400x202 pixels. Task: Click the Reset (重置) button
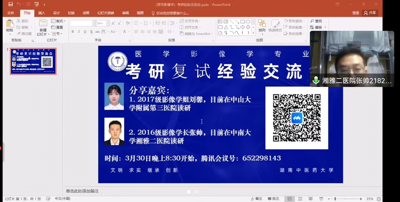(57, 27)
